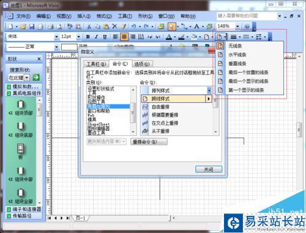
Task: Open the font name 宋体 dropdown
Action: pos(56,37)
